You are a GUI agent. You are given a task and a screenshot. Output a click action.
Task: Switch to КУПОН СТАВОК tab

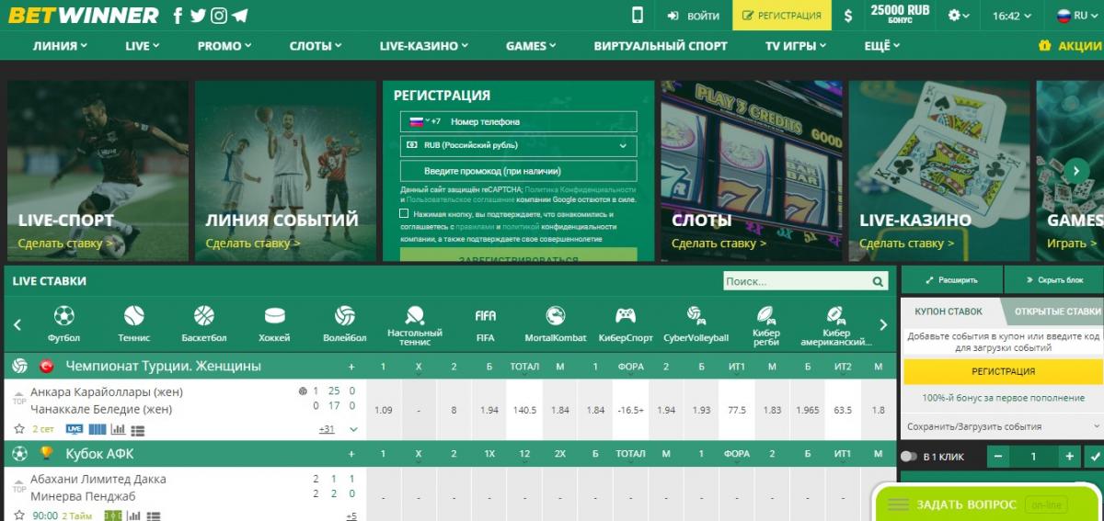coord(949,311)
